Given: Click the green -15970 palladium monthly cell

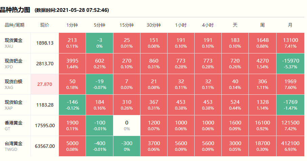Looking at the screenshot, I should 290,64.
